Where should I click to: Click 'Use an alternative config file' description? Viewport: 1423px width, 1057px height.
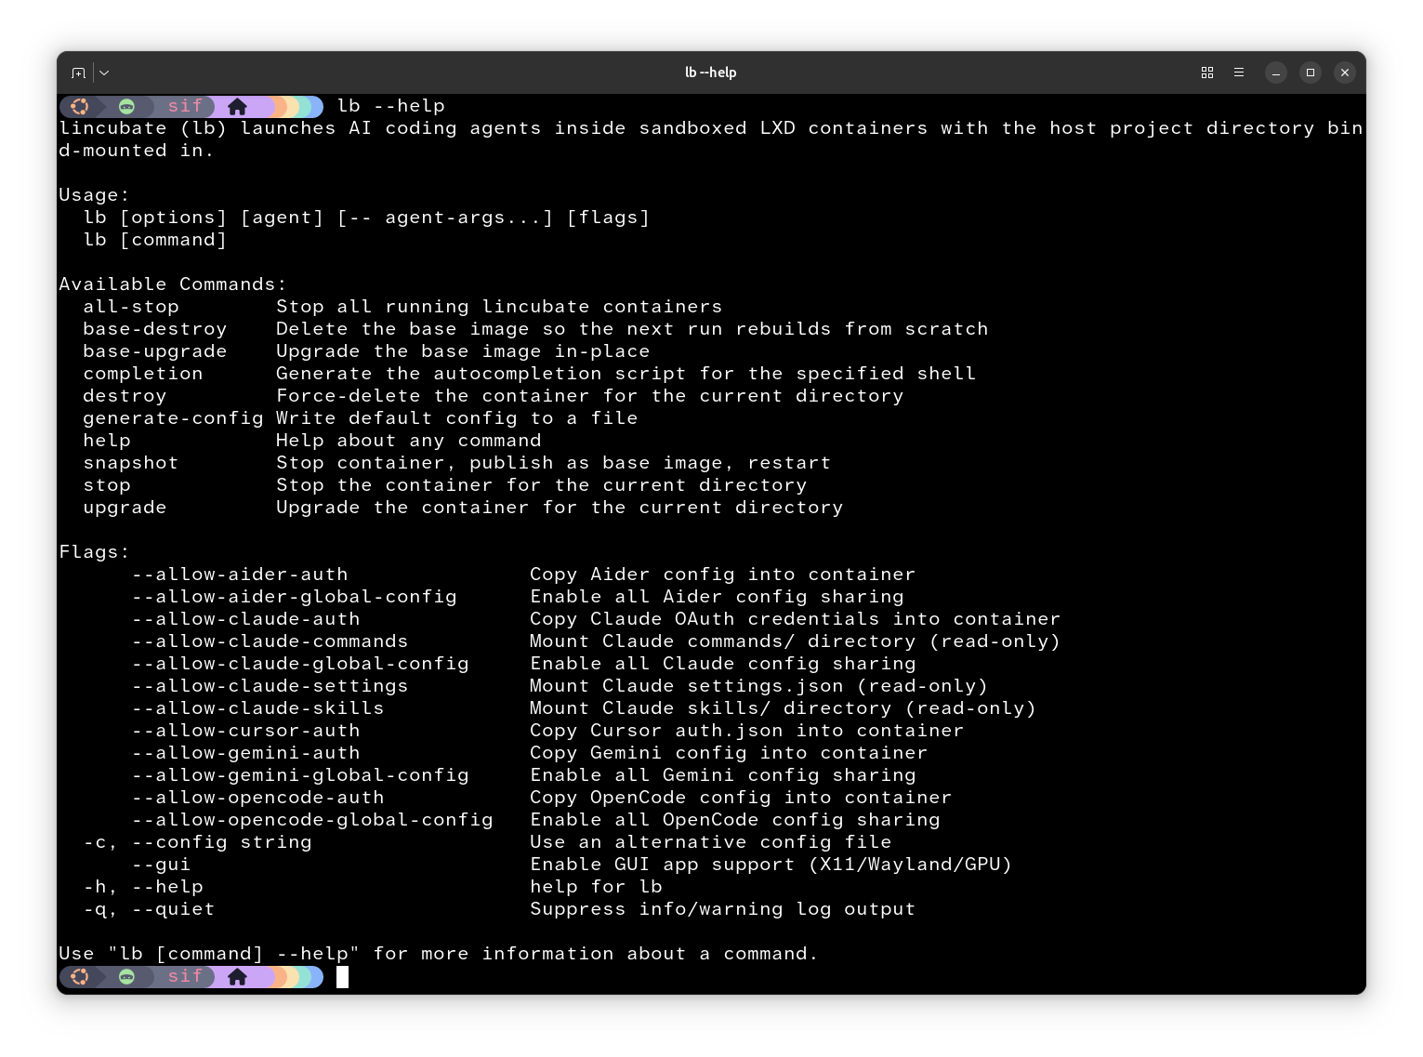point(710,842)
